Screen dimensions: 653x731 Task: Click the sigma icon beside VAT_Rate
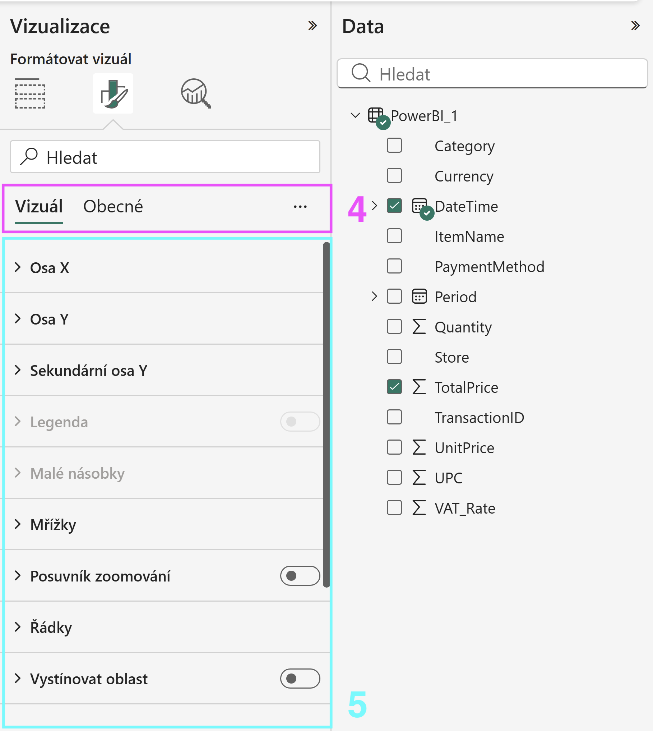[x=419, y=508]
